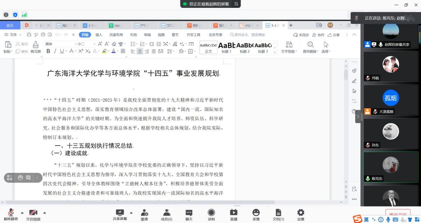Center-align the paragraph text
The image size is (421, 223).
coord(140,51)
